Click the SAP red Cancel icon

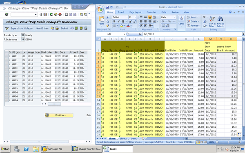[x=60, y=15]
